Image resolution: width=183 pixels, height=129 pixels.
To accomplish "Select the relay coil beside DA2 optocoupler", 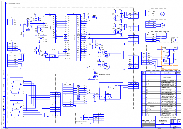I will tap(121, 28).
